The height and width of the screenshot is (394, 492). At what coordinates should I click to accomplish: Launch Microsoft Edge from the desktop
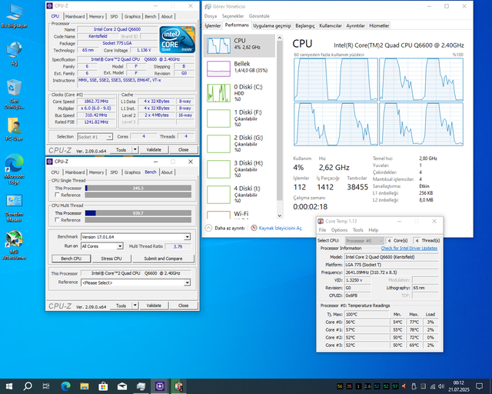[x=14, y=169]
